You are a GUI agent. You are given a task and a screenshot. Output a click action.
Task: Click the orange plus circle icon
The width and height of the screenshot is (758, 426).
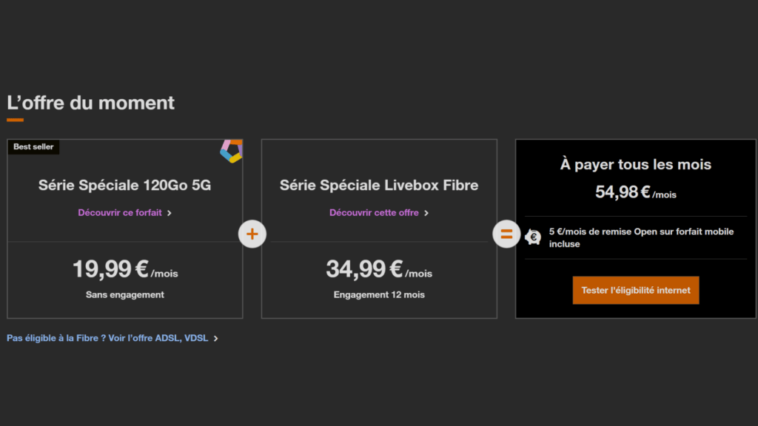[x=252, y=234]
